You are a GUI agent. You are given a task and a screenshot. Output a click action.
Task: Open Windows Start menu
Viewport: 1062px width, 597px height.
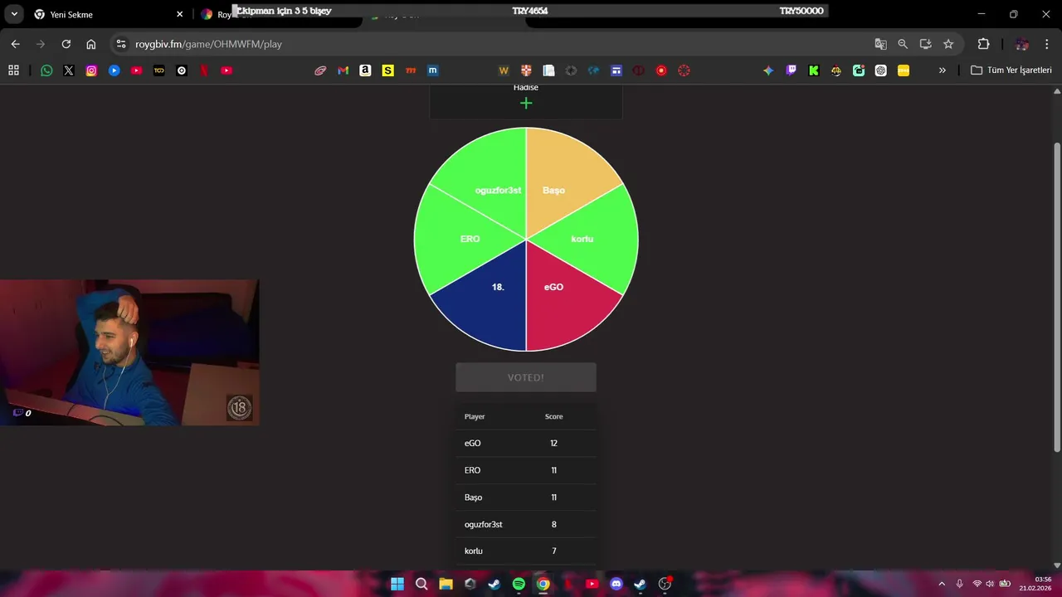coord(397,584)
